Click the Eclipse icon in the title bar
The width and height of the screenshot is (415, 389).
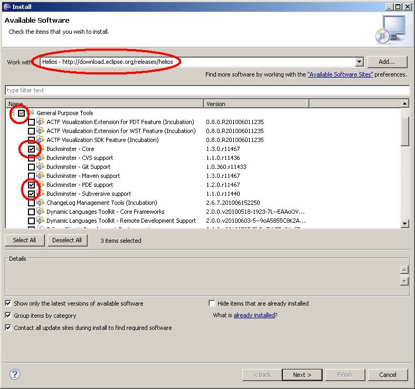pyautogui.click(x=7, y=7)
